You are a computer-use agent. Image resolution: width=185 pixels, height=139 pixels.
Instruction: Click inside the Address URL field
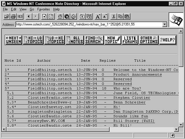click(87, 25)
